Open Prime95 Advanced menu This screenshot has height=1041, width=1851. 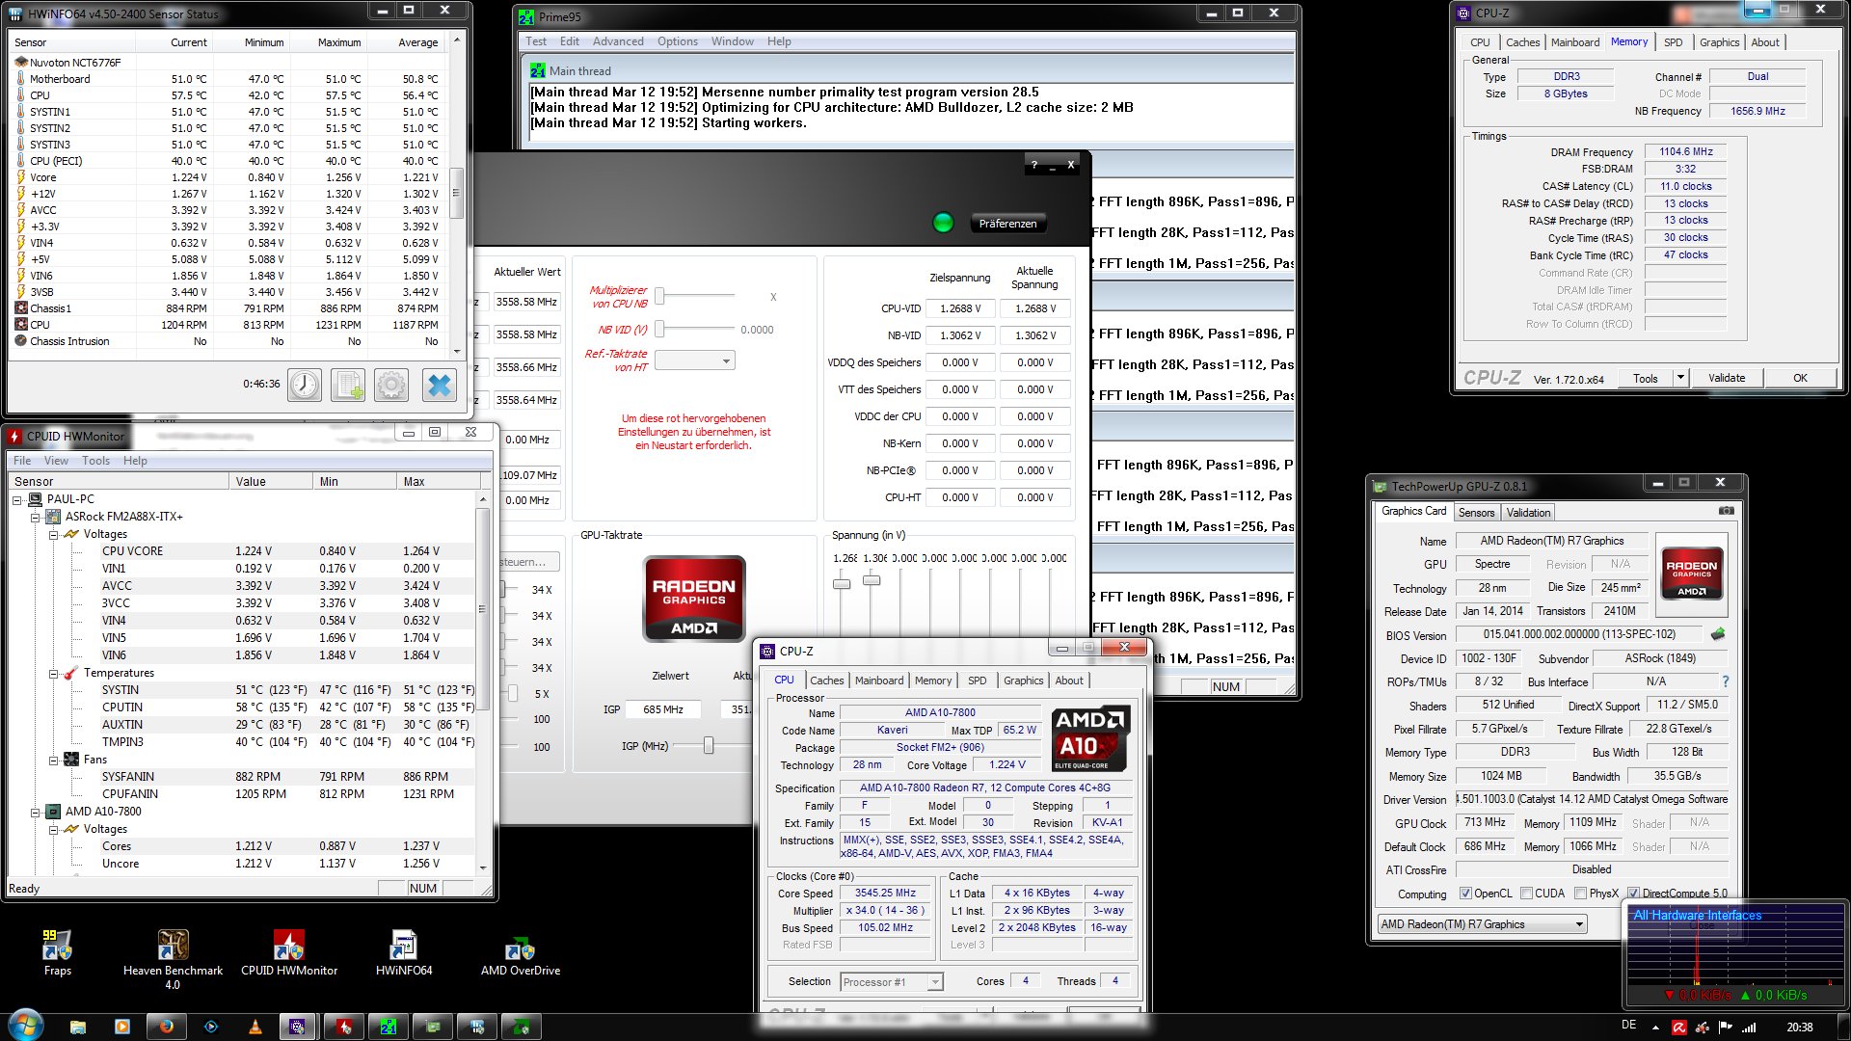618,41
